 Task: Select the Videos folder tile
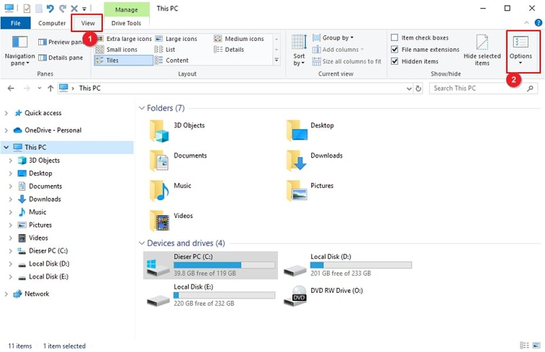[171, 222]
